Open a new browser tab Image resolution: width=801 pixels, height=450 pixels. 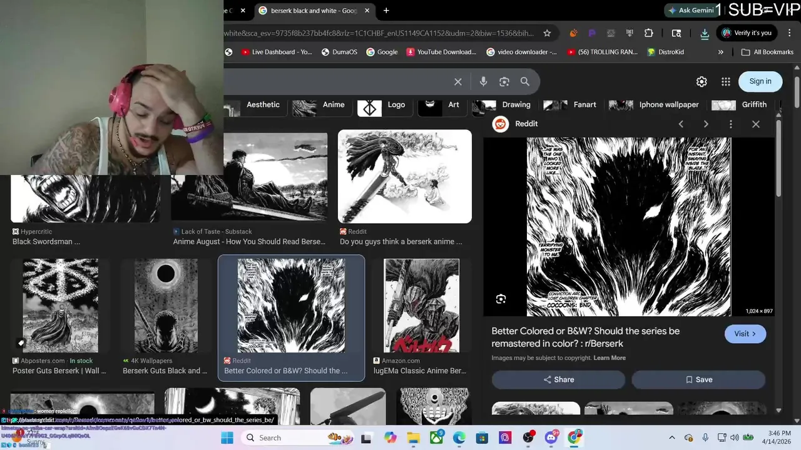click(386, 11)
